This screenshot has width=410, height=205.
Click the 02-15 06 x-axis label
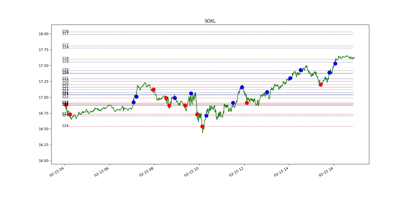pos(102,171)
